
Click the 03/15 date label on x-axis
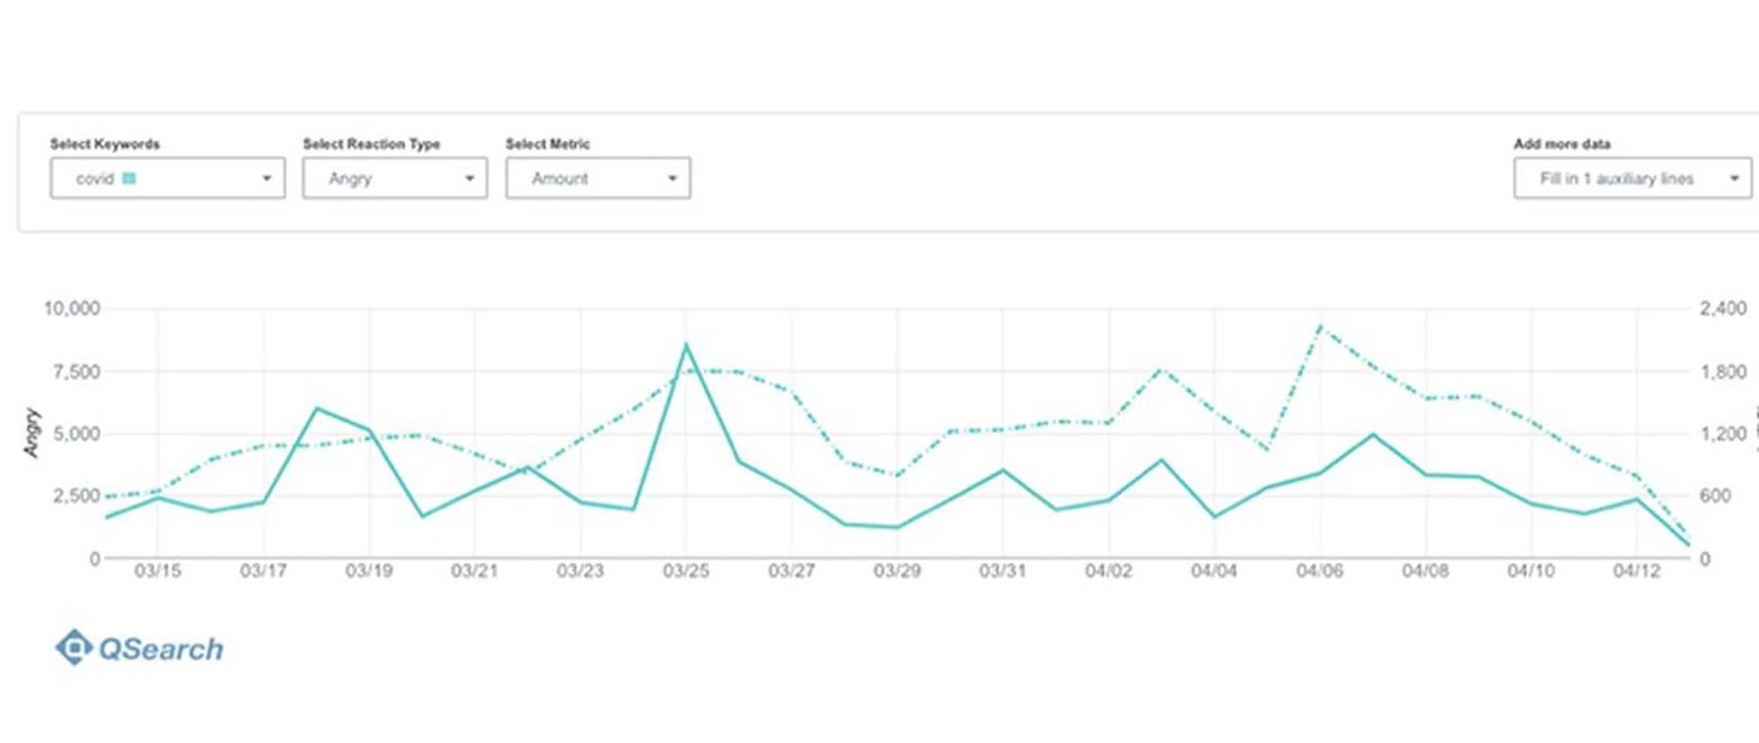158,571
